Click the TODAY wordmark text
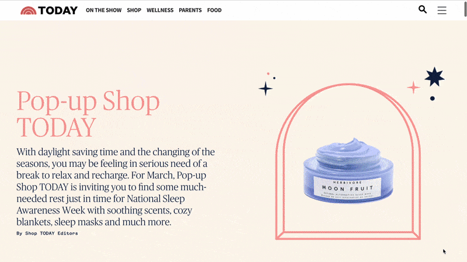This screenshot has height=262, width=467. pyautogui.click(x=58, y=11)
